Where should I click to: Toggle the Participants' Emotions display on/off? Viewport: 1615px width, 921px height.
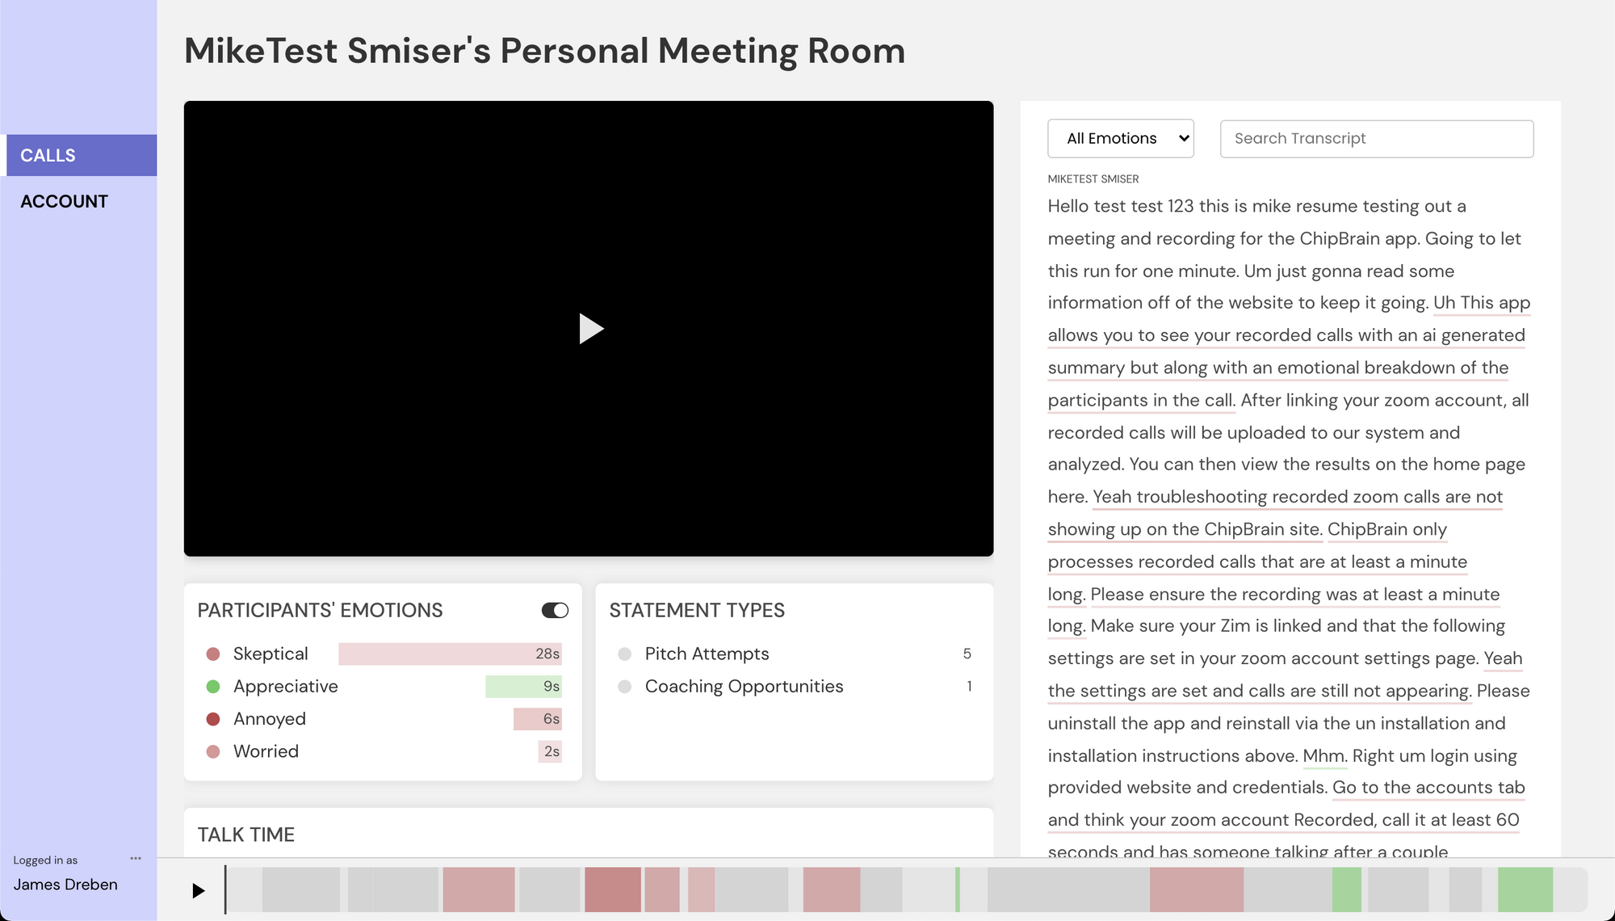click(553, 610)
